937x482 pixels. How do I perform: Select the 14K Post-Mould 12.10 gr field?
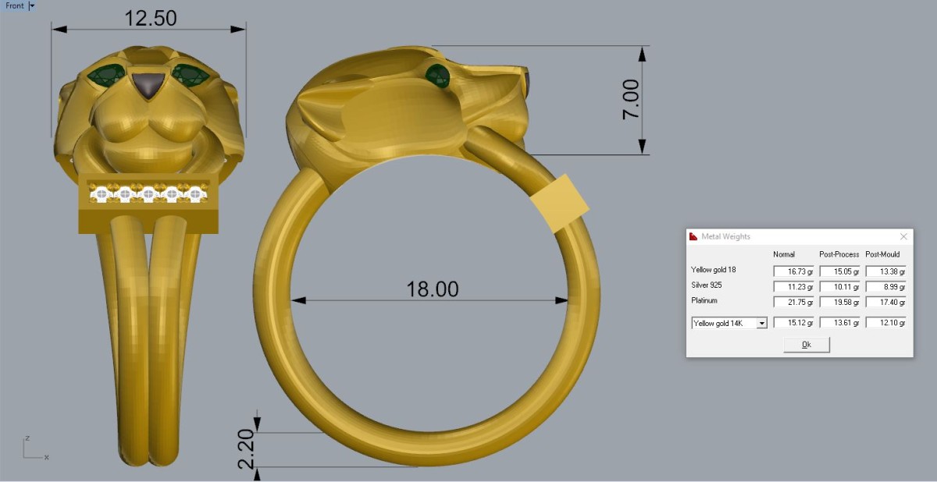pyautogui.click(x=885, y=323)
